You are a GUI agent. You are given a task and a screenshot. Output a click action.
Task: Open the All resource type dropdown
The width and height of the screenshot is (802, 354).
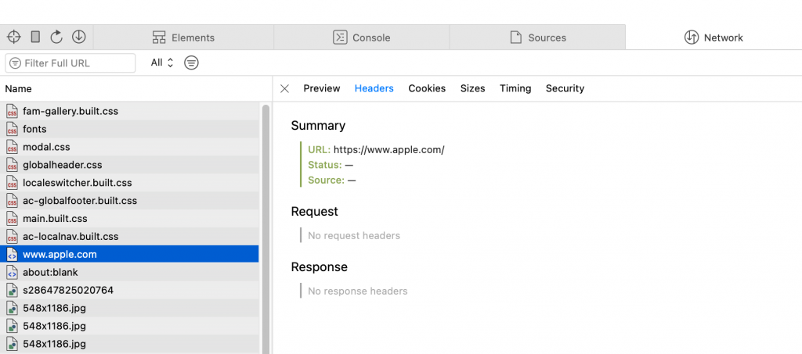click(x=162, y=63)
